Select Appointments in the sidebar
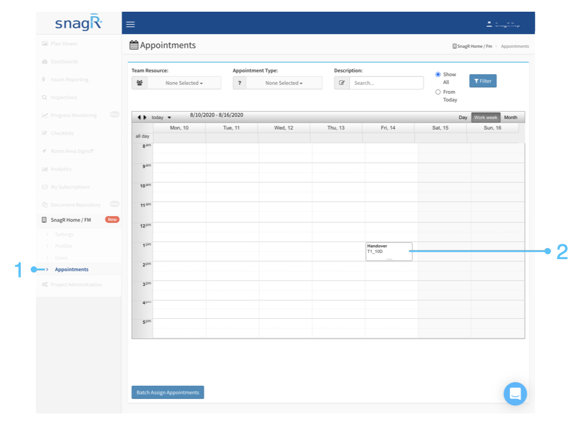The height and width of the screenshot is (428, 571). click(x=72, y=269)
